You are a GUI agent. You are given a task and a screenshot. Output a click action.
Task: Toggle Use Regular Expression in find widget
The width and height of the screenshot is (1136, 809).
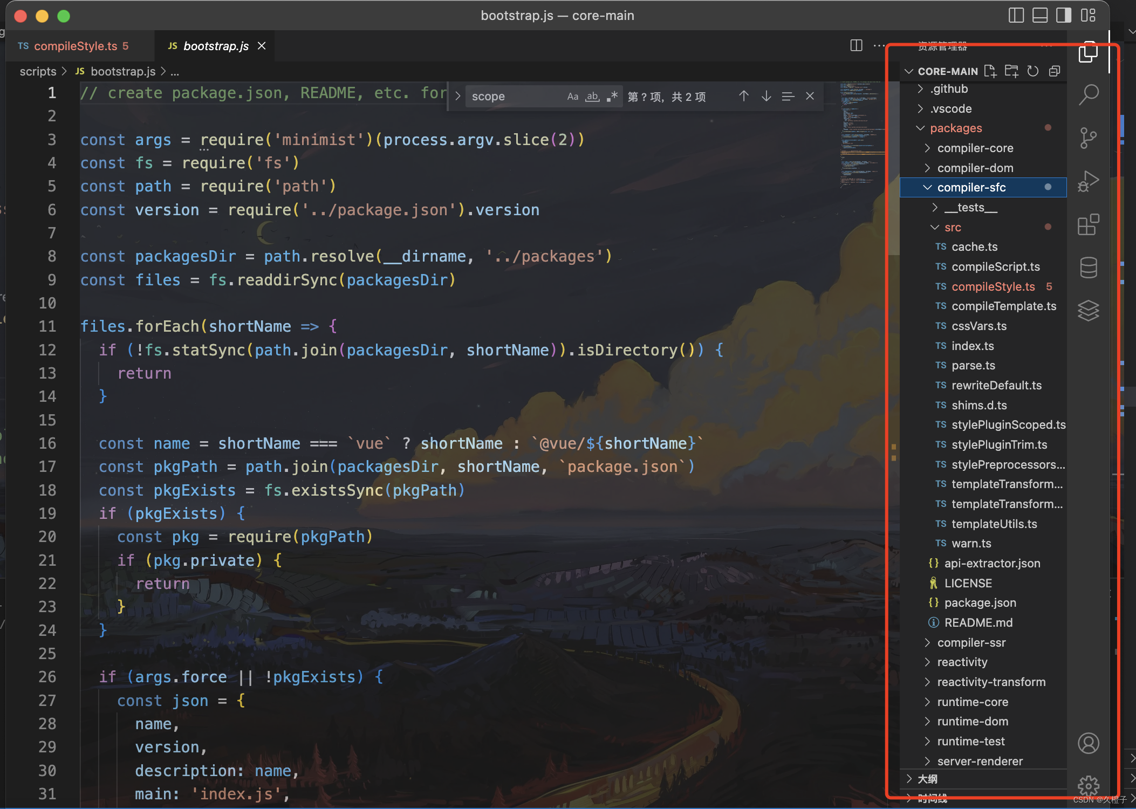coord(612,97)
